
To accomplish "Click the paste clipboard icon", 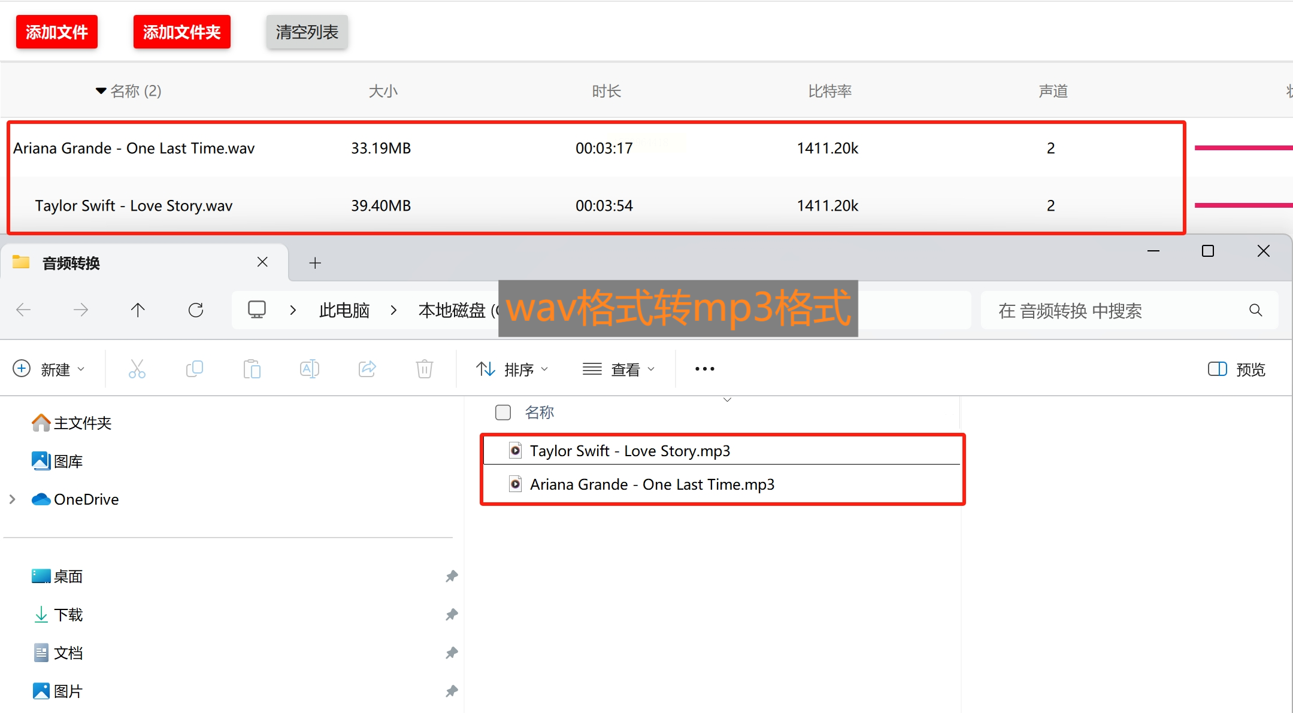I will [x=252, y=369].
